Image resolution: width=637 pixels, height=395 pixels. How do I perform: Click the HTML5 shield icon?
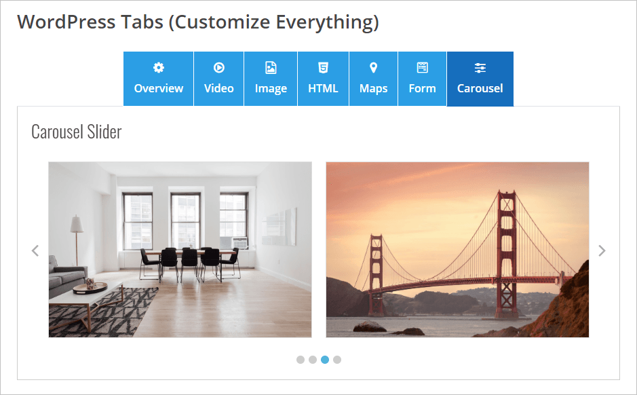click(x=323, y=67)
